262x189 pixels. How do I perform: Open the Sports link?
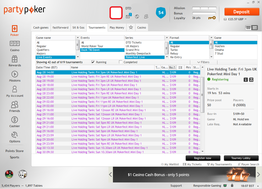[14, 157]
